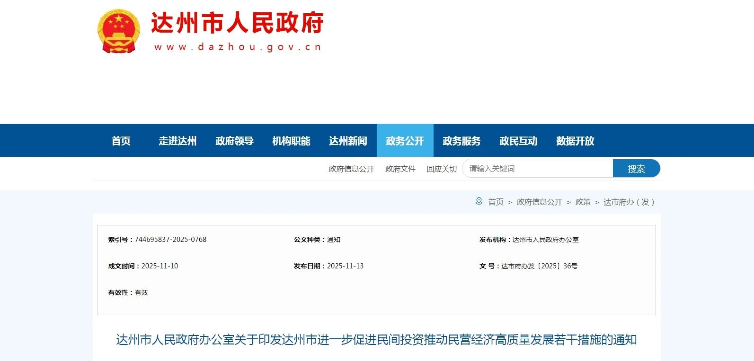Click 政策 in the breadcrumb
This screenshot has width=754, height=361.
(x=583, y=202)
